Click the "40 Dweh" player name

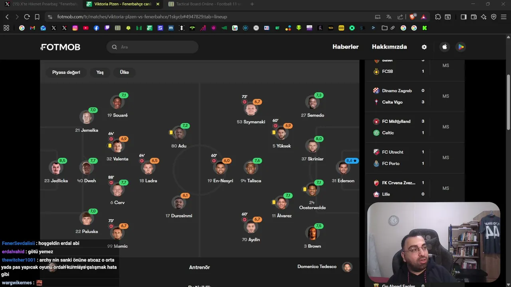87,181
